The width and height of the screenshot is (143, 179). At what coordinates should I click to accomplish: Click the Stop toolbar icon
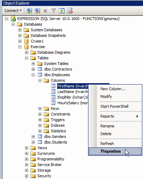pyautogui.click(x=45, y=11)
